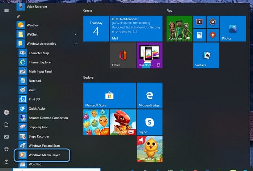Image resolution: width=253 pixels, height=171 pixels.
Task: Open Math Input Panel icon
Action: coord(22,71)
